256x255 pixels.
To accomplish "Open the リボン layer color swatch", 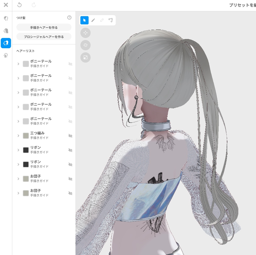I will tap(26, 150).
